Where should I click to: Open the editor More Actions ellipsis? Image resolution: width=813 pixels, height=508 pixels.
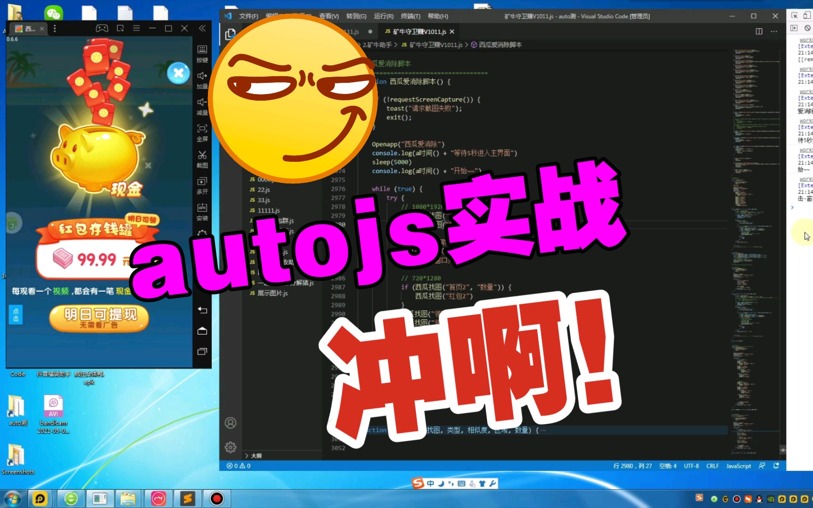pyautogui.click(x=774, y=32)
